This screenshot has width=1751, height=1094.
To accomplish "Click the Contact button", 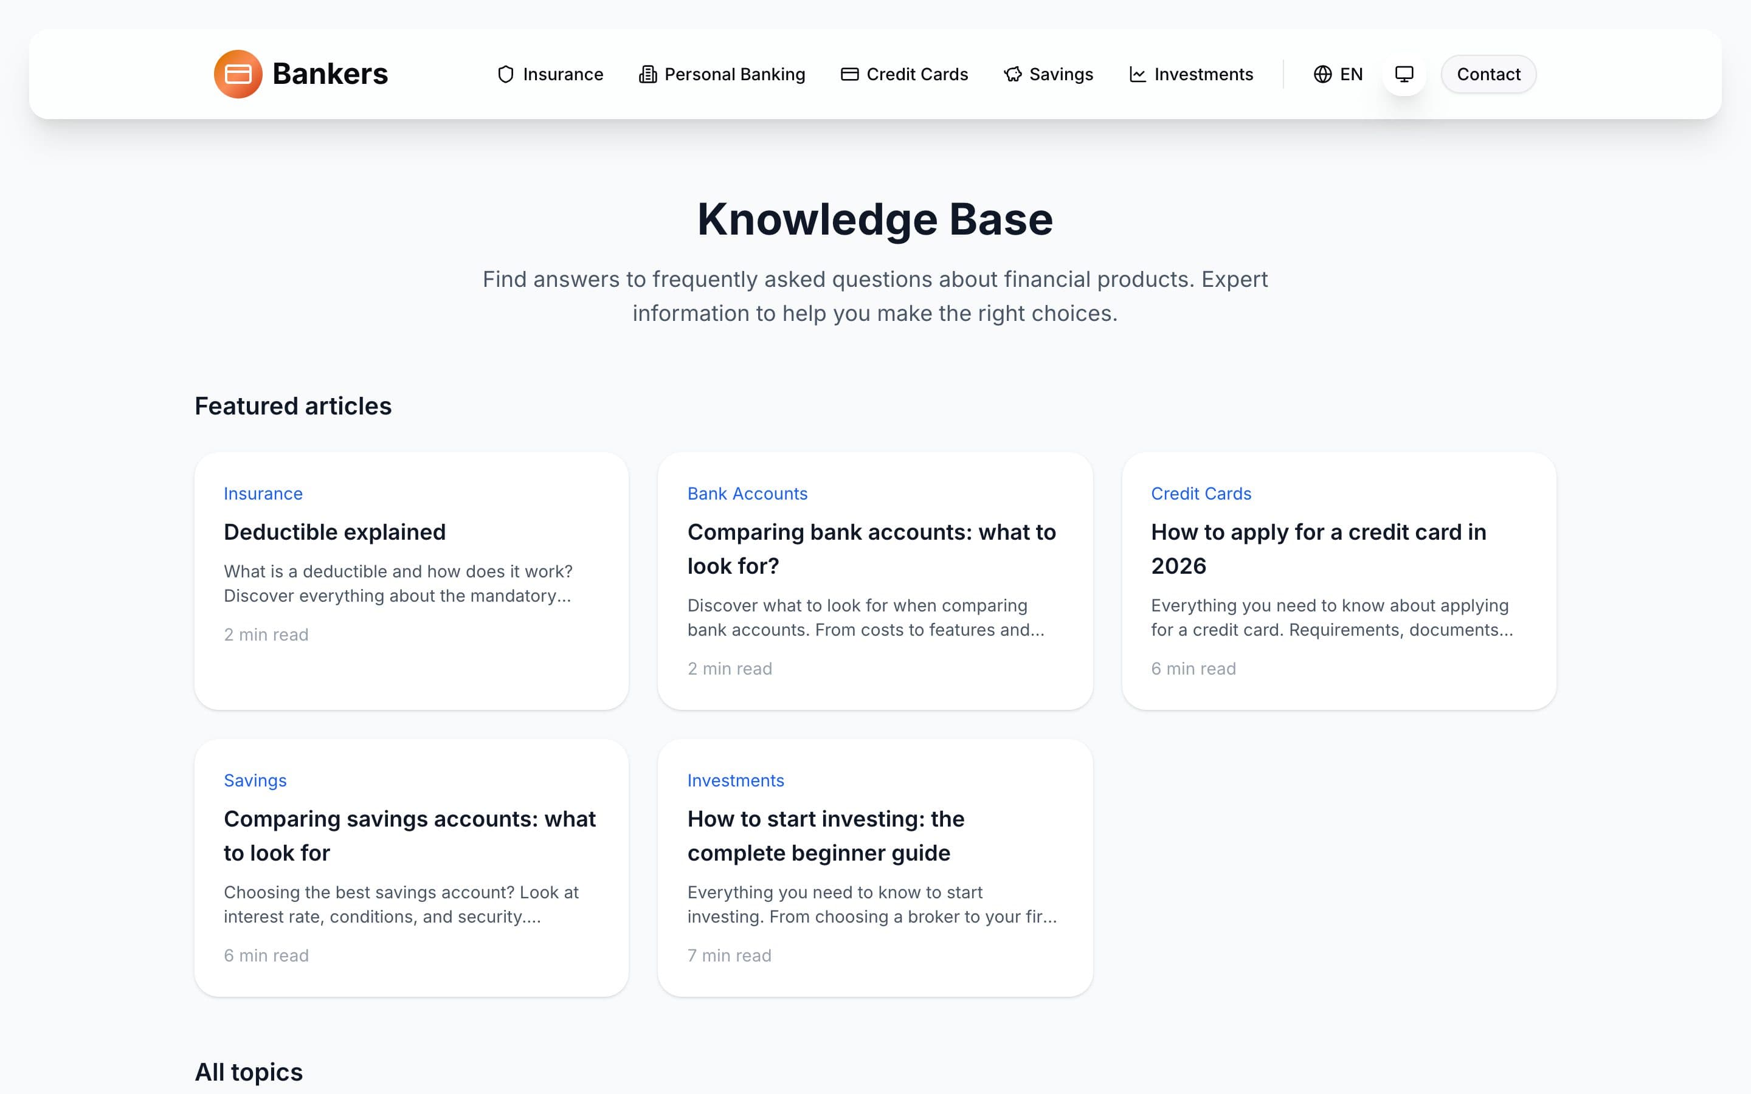I will (1488, 74).
